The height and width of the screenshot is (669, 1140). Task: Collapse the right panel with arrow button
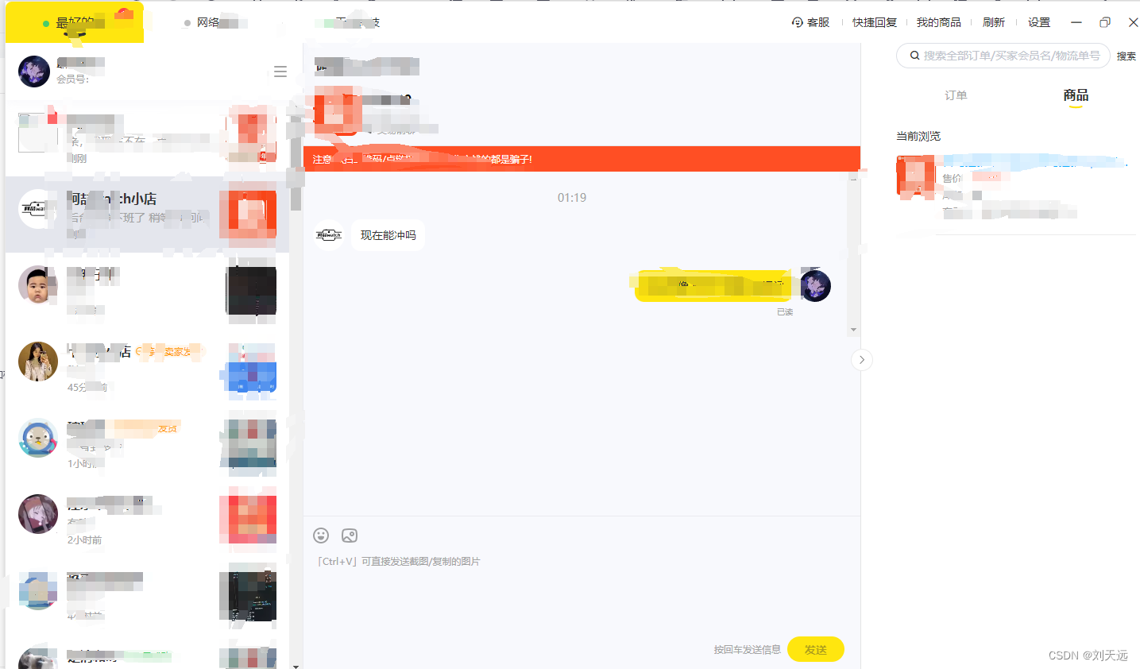[x=862, y=360]
